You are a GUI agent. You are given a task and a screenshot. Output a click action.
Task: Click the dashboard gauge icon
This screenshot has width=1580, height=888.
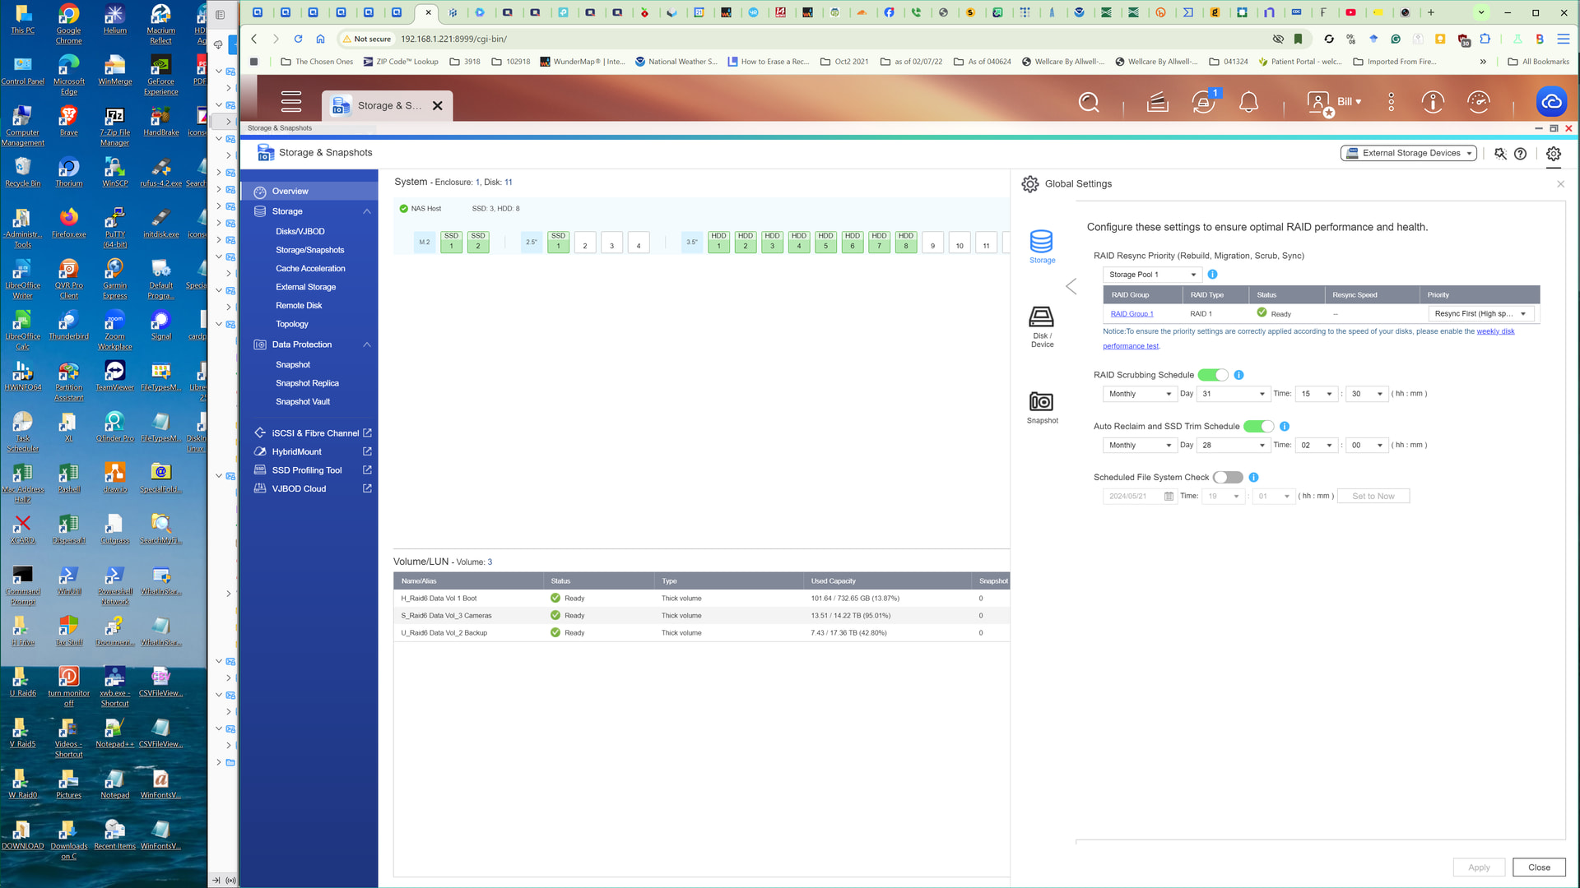pos(1478,103)
